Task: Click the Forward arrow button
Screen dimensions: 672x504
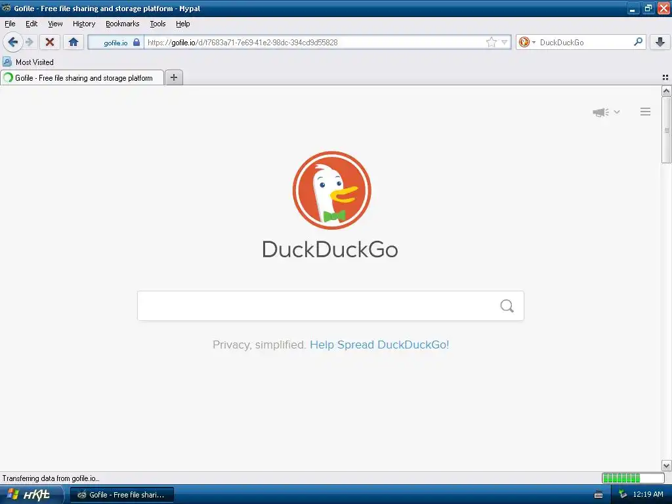Action: 30,42
